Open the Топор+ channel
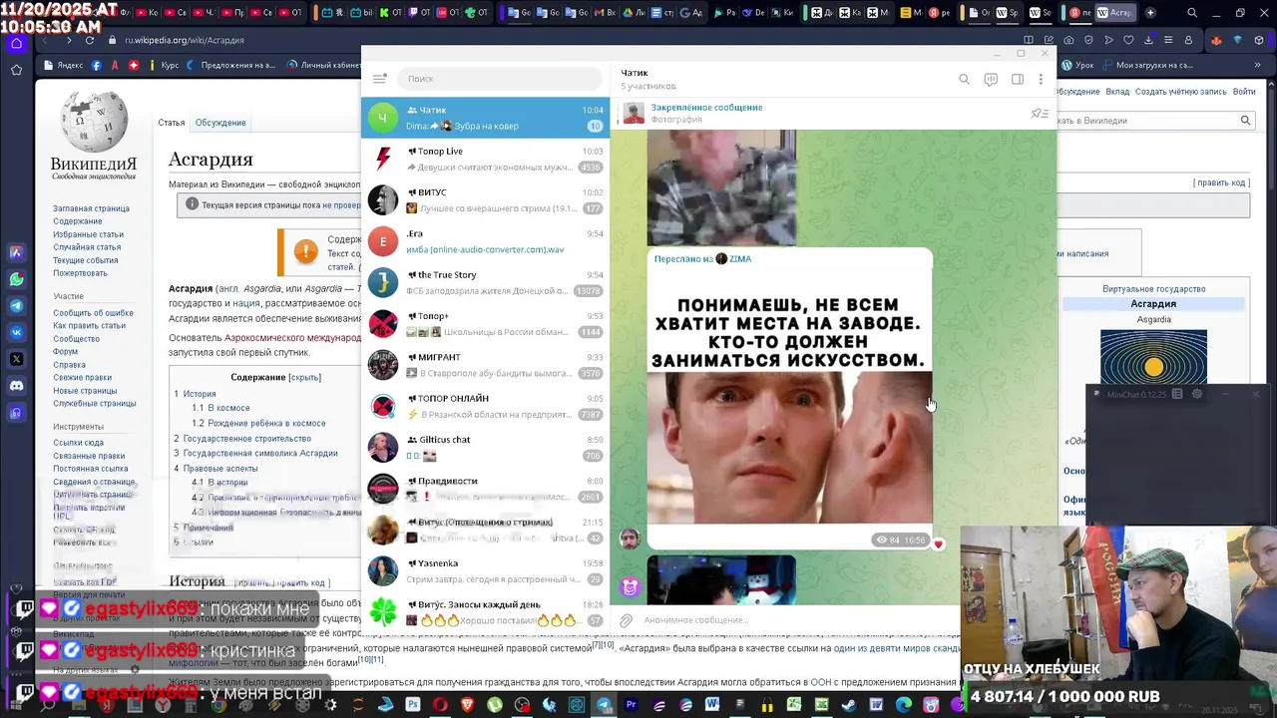Viewport: 1277px width, 718px height. tap(485, 323)
